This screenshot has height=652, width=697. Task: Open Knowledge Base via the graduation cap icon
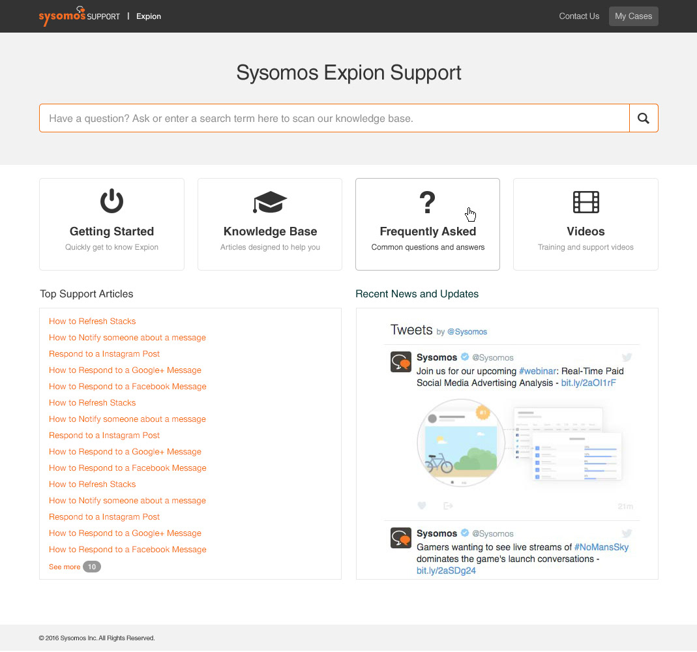(x=270, y=202)
